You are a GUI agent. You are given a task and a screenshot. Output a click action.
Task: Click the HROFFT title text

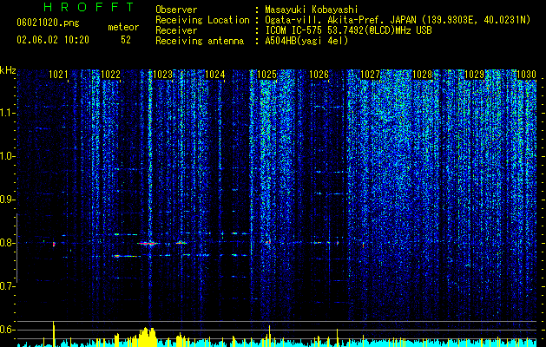pos(89,7)
